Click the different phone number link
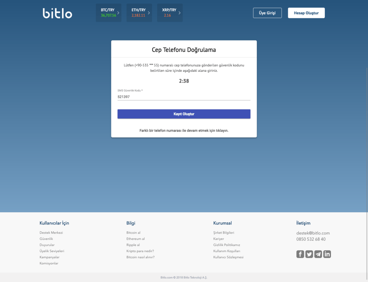368x282 pixels. tap(184, 130)
